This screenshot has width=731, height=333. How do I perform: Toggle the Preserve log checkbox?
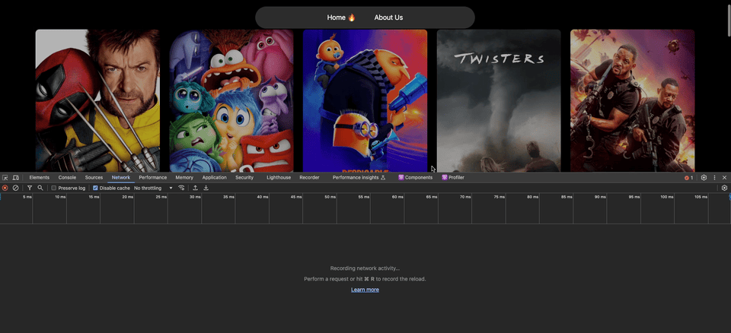coord(53,188)
